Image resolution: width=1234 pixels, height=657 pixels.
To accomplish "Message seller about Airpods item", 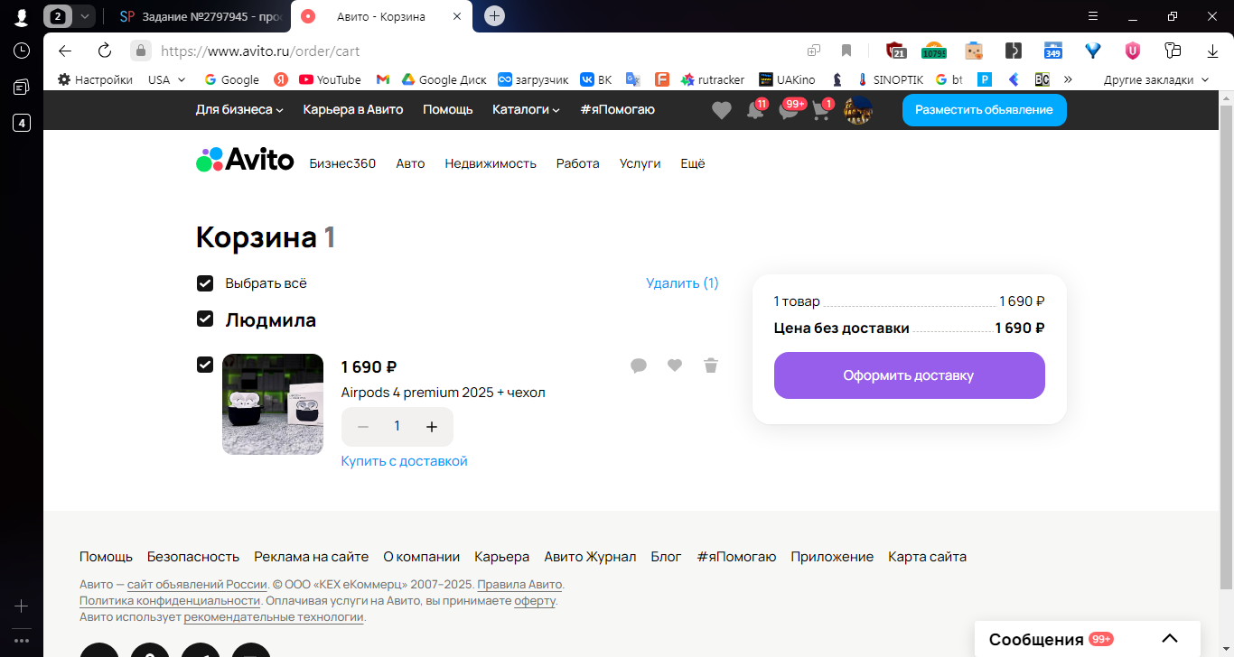I will [x=639, y=366].
